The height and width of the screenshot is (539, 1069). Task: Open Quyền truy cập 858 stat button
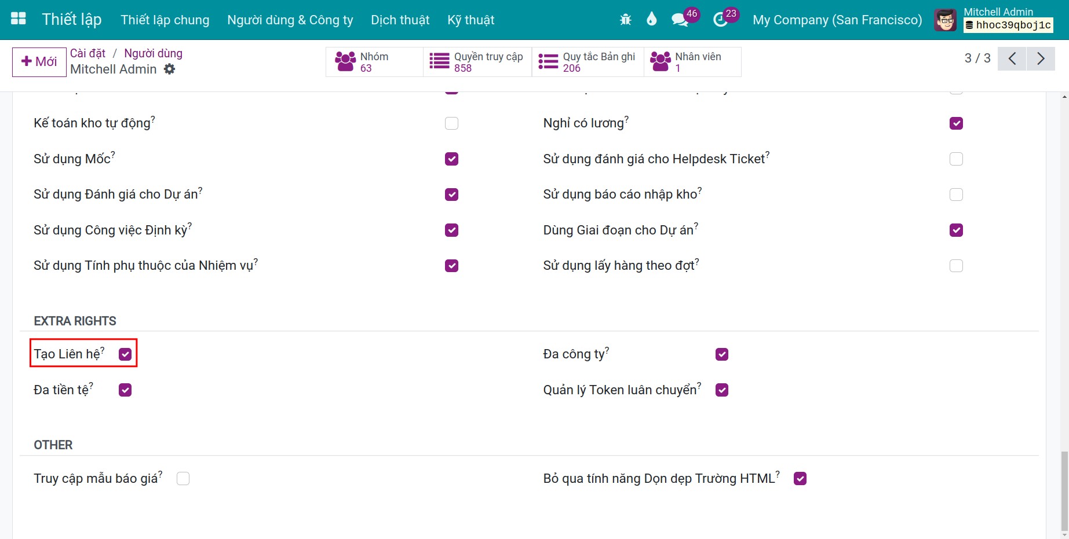(x=478, y=61)
